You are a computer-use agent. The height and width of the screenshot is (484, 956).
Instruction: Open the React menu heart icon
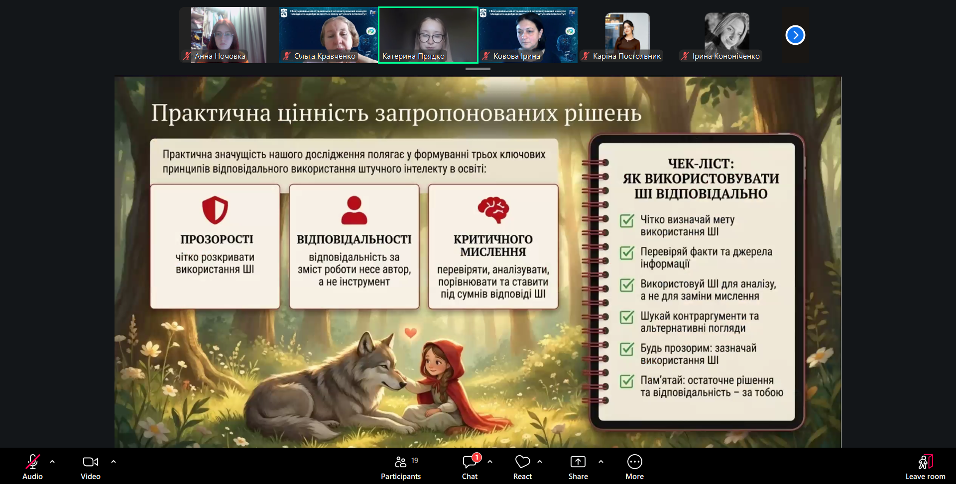pyautogui.click(x=522, y=462)
